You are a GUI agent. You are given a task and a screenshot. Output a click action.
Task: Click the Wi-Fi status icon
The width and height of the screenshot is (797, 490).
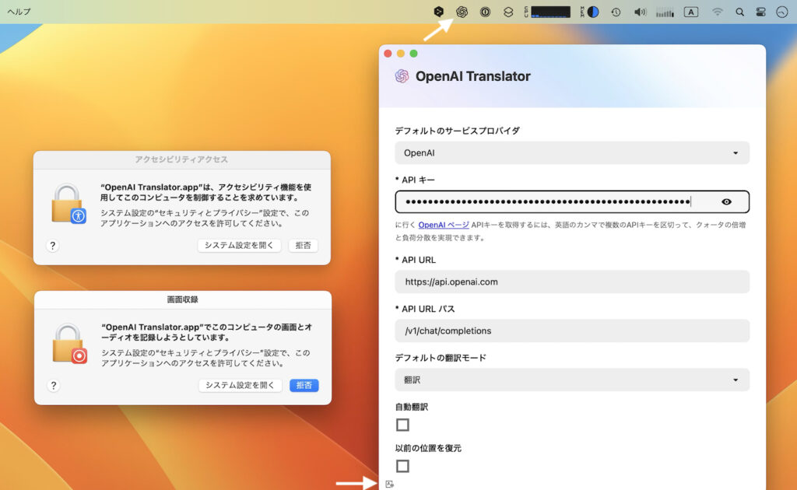716,12
